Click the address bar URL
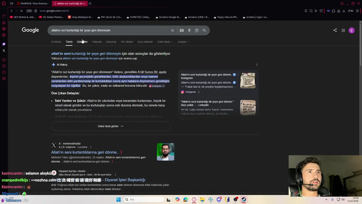Screen dimensions: 362x204 [54, 11]
